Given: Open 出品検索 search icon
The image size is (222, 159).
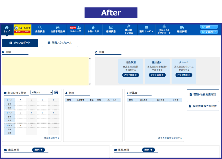Looking at the screenshot, I should tap(40, 28).
